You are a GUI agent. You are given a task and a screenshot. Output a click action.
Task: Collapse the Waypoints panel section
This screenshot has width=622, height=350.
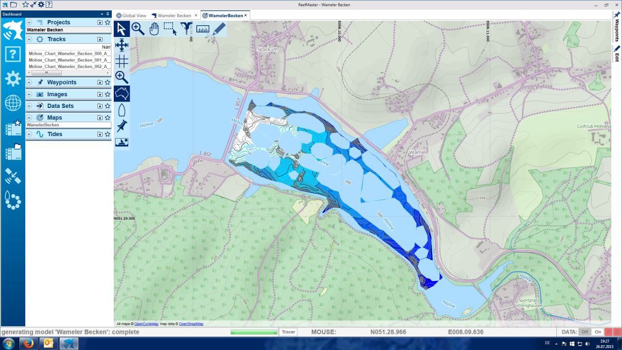pos(29,83)
